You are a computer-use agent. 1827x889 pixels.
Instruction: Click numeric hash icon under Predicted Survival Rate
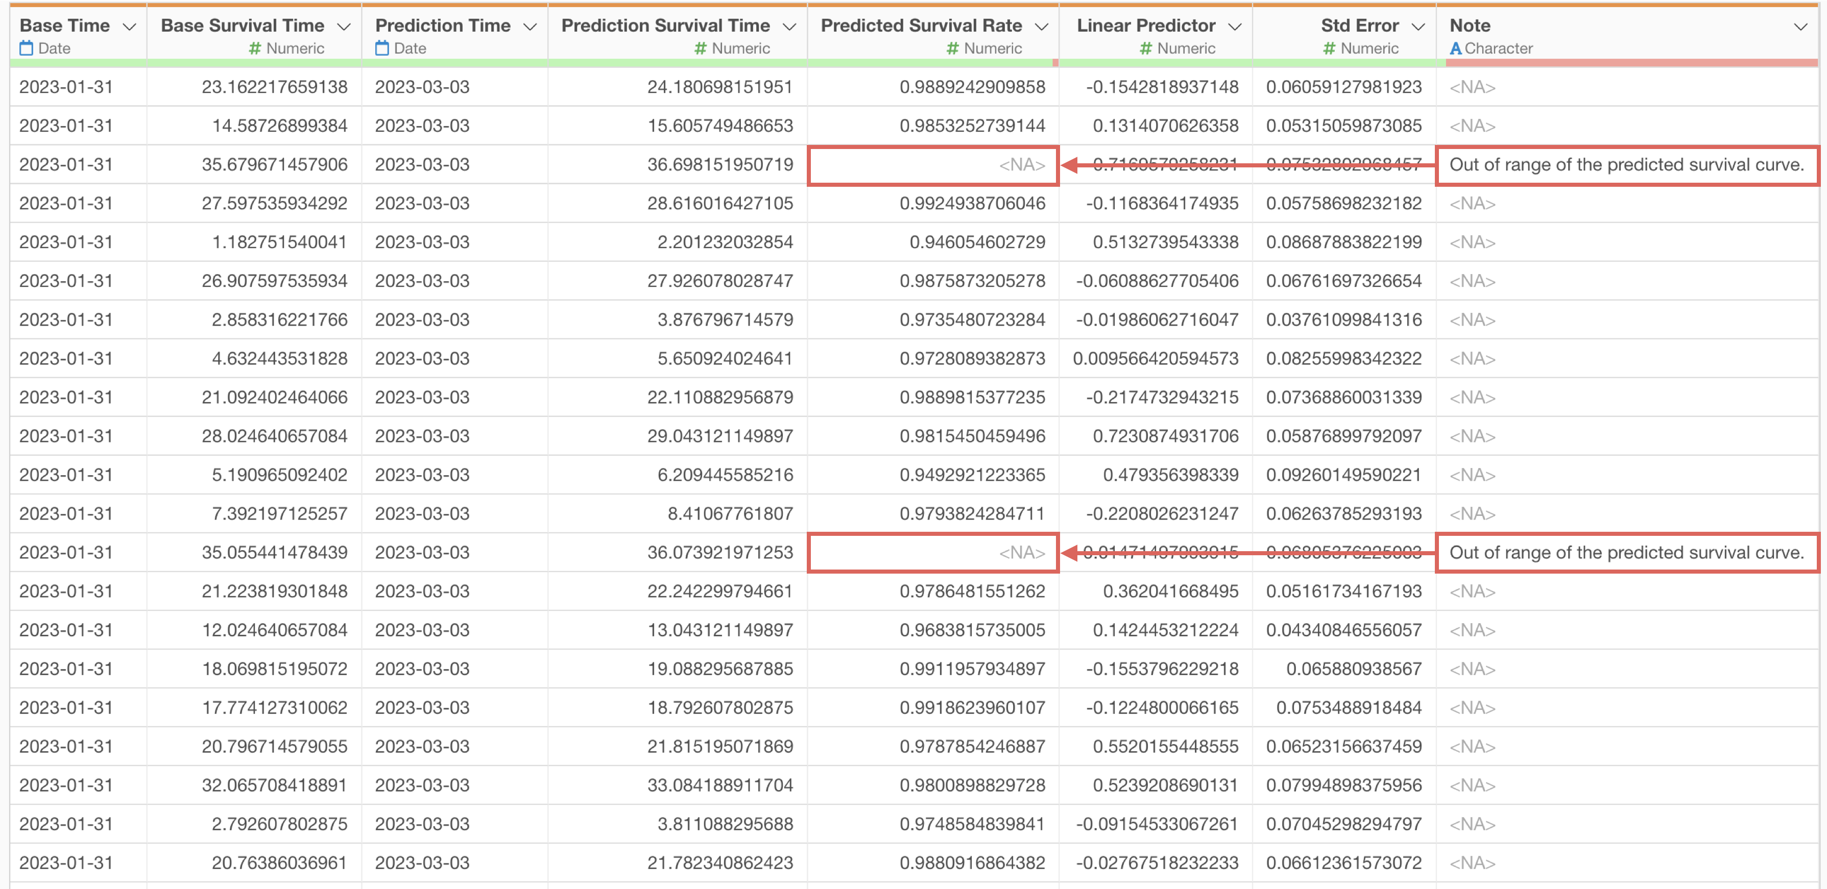click(952, 48)
